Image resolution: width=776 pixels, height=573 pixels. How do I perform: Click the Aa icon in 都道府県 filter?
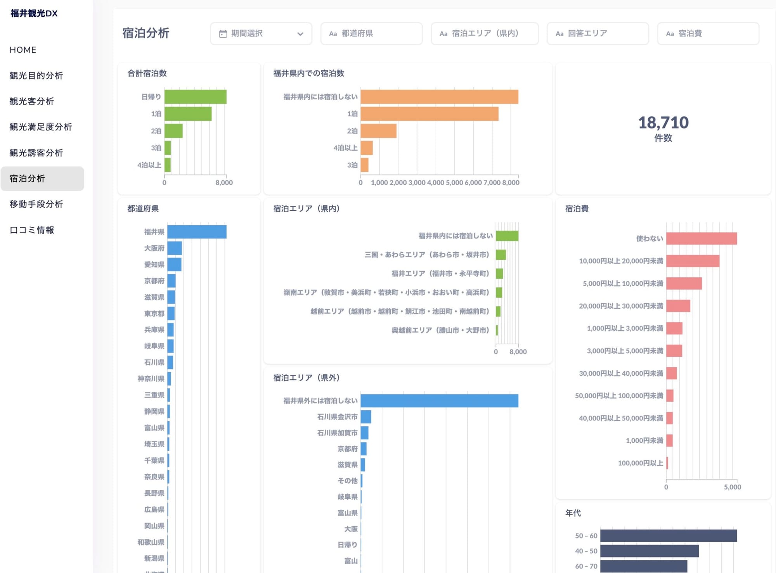coord(333,34)
